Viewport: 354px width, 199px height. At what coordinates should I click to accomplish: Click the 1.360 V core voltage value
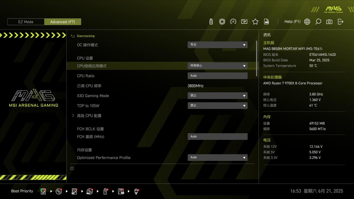315,100
